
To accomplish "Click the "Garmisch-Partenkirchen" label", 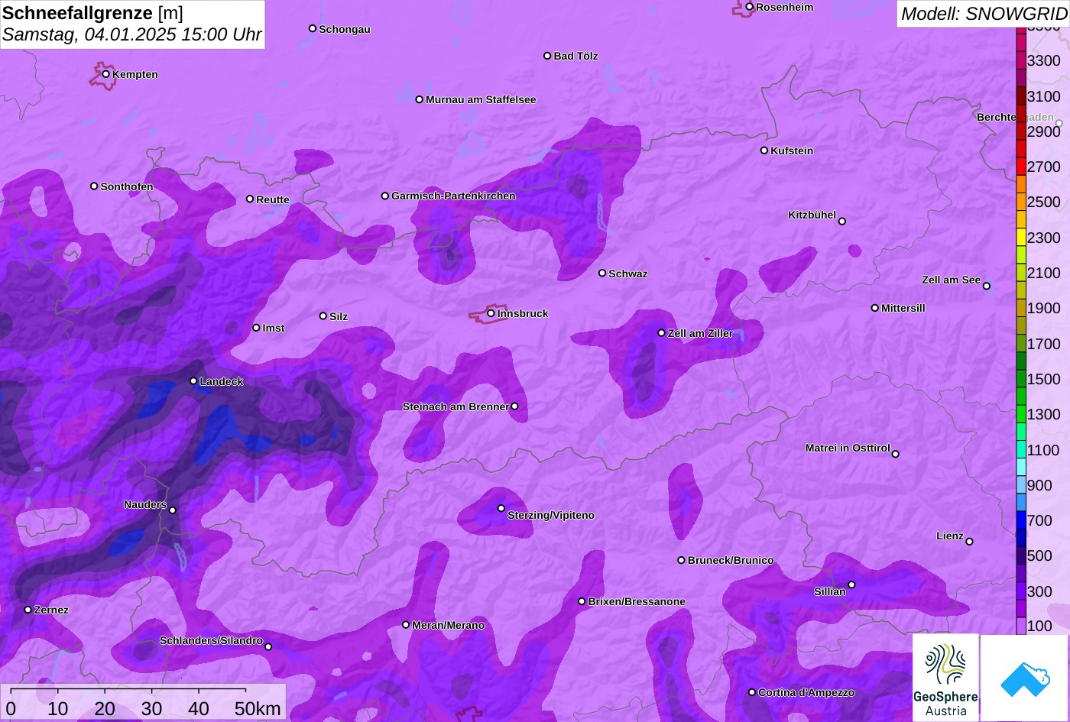I will 453,196.
